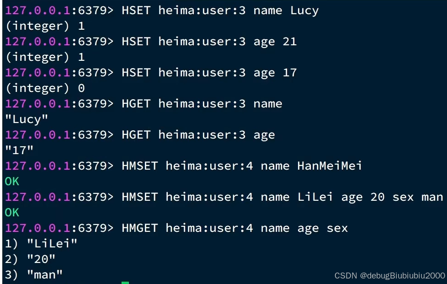Click the HSET age 21 command line
This screenshot has height=284, width=447.
151,42
